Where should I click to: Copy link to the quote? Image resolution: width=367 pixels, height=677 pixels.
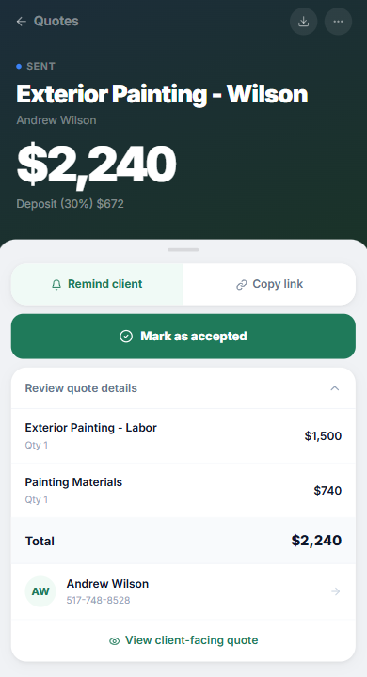click(269, 284)
